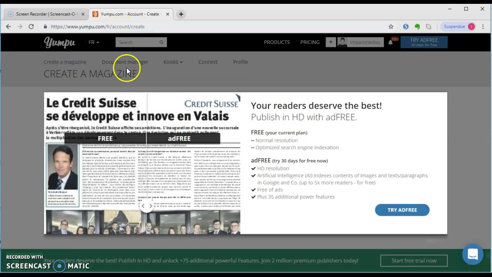Close the Screen Recorder tab
The height and width of the screenshot is (277, 492).
click(x=83, y=14)
